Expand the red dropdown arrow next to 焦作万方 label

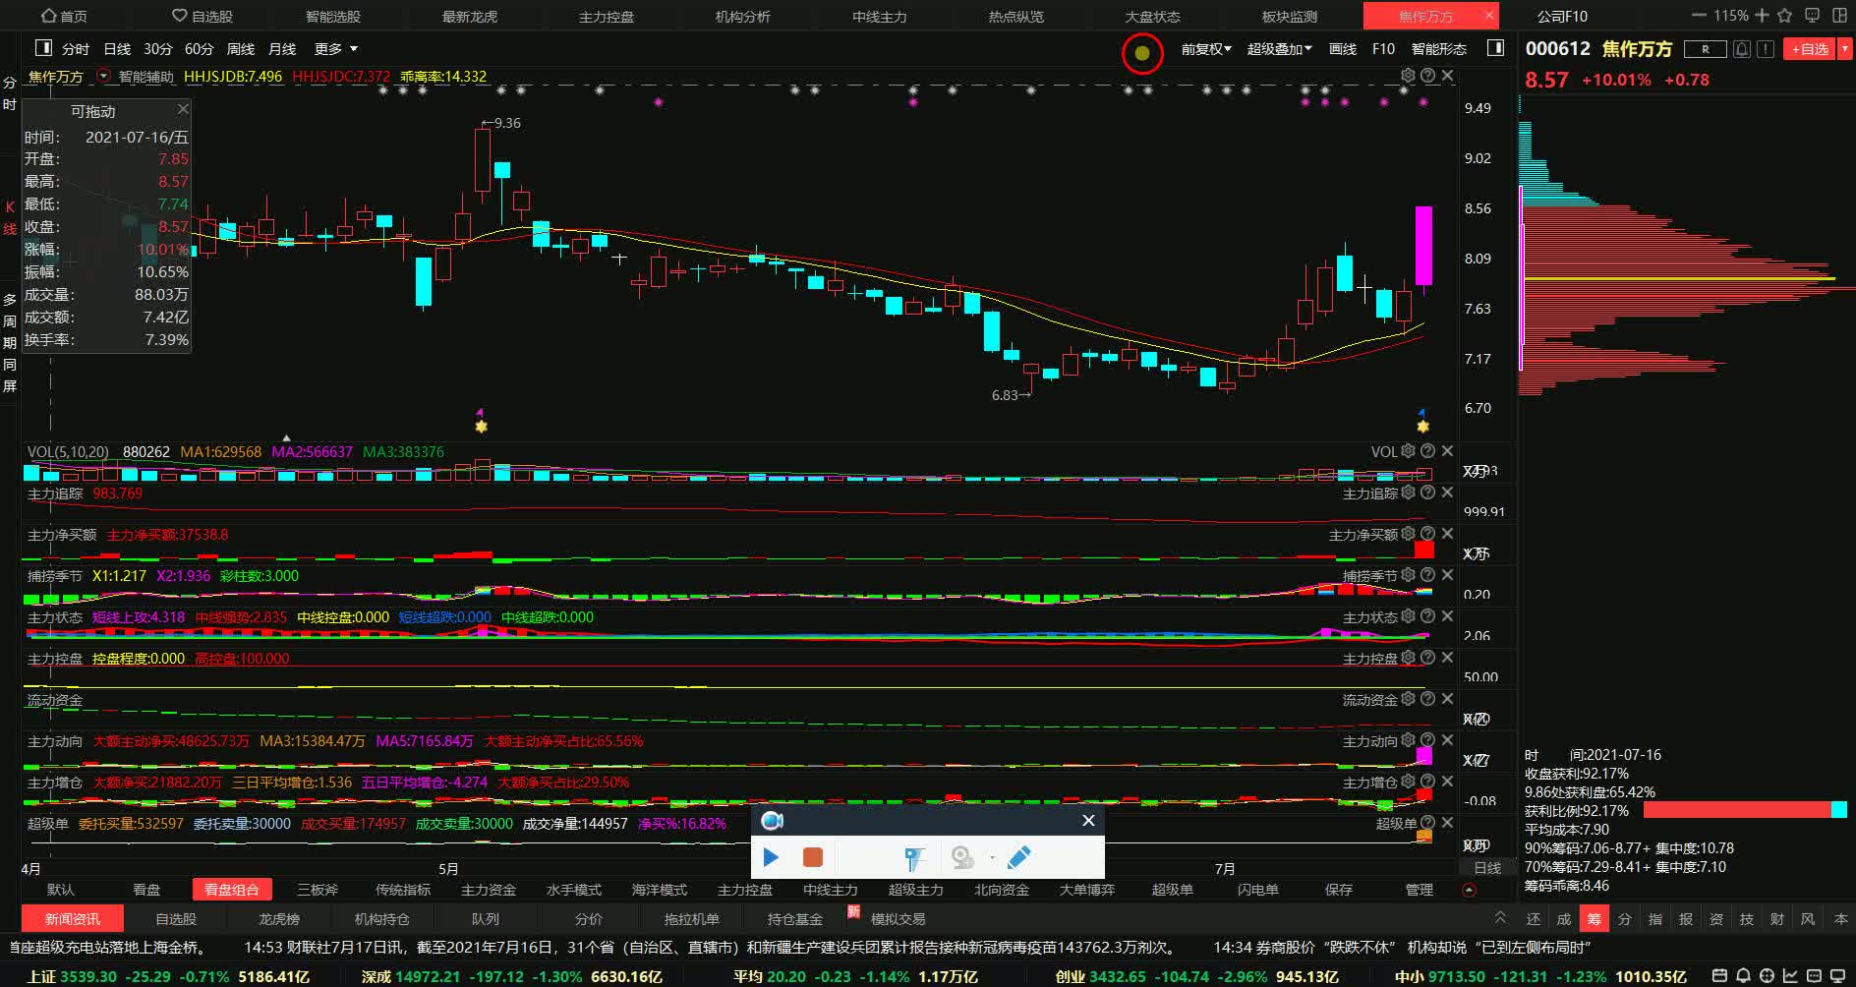(104, 76)
